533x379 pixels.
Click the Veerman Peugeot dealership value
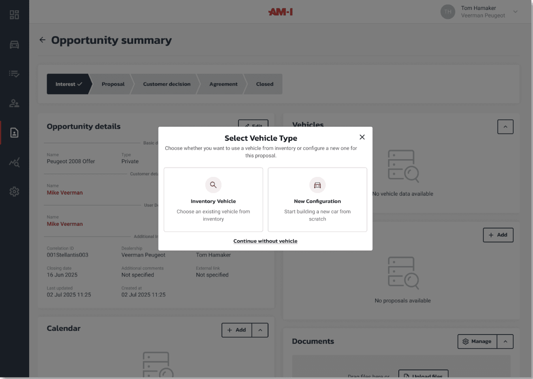[143, 255]
